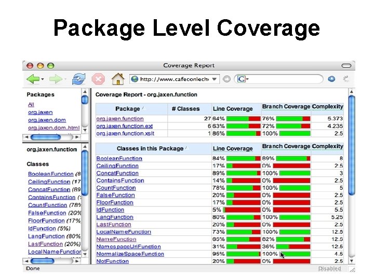Viewport: 374px width, 280px height.
Task: Open the Google search engine selector
Action: (243, 79)
